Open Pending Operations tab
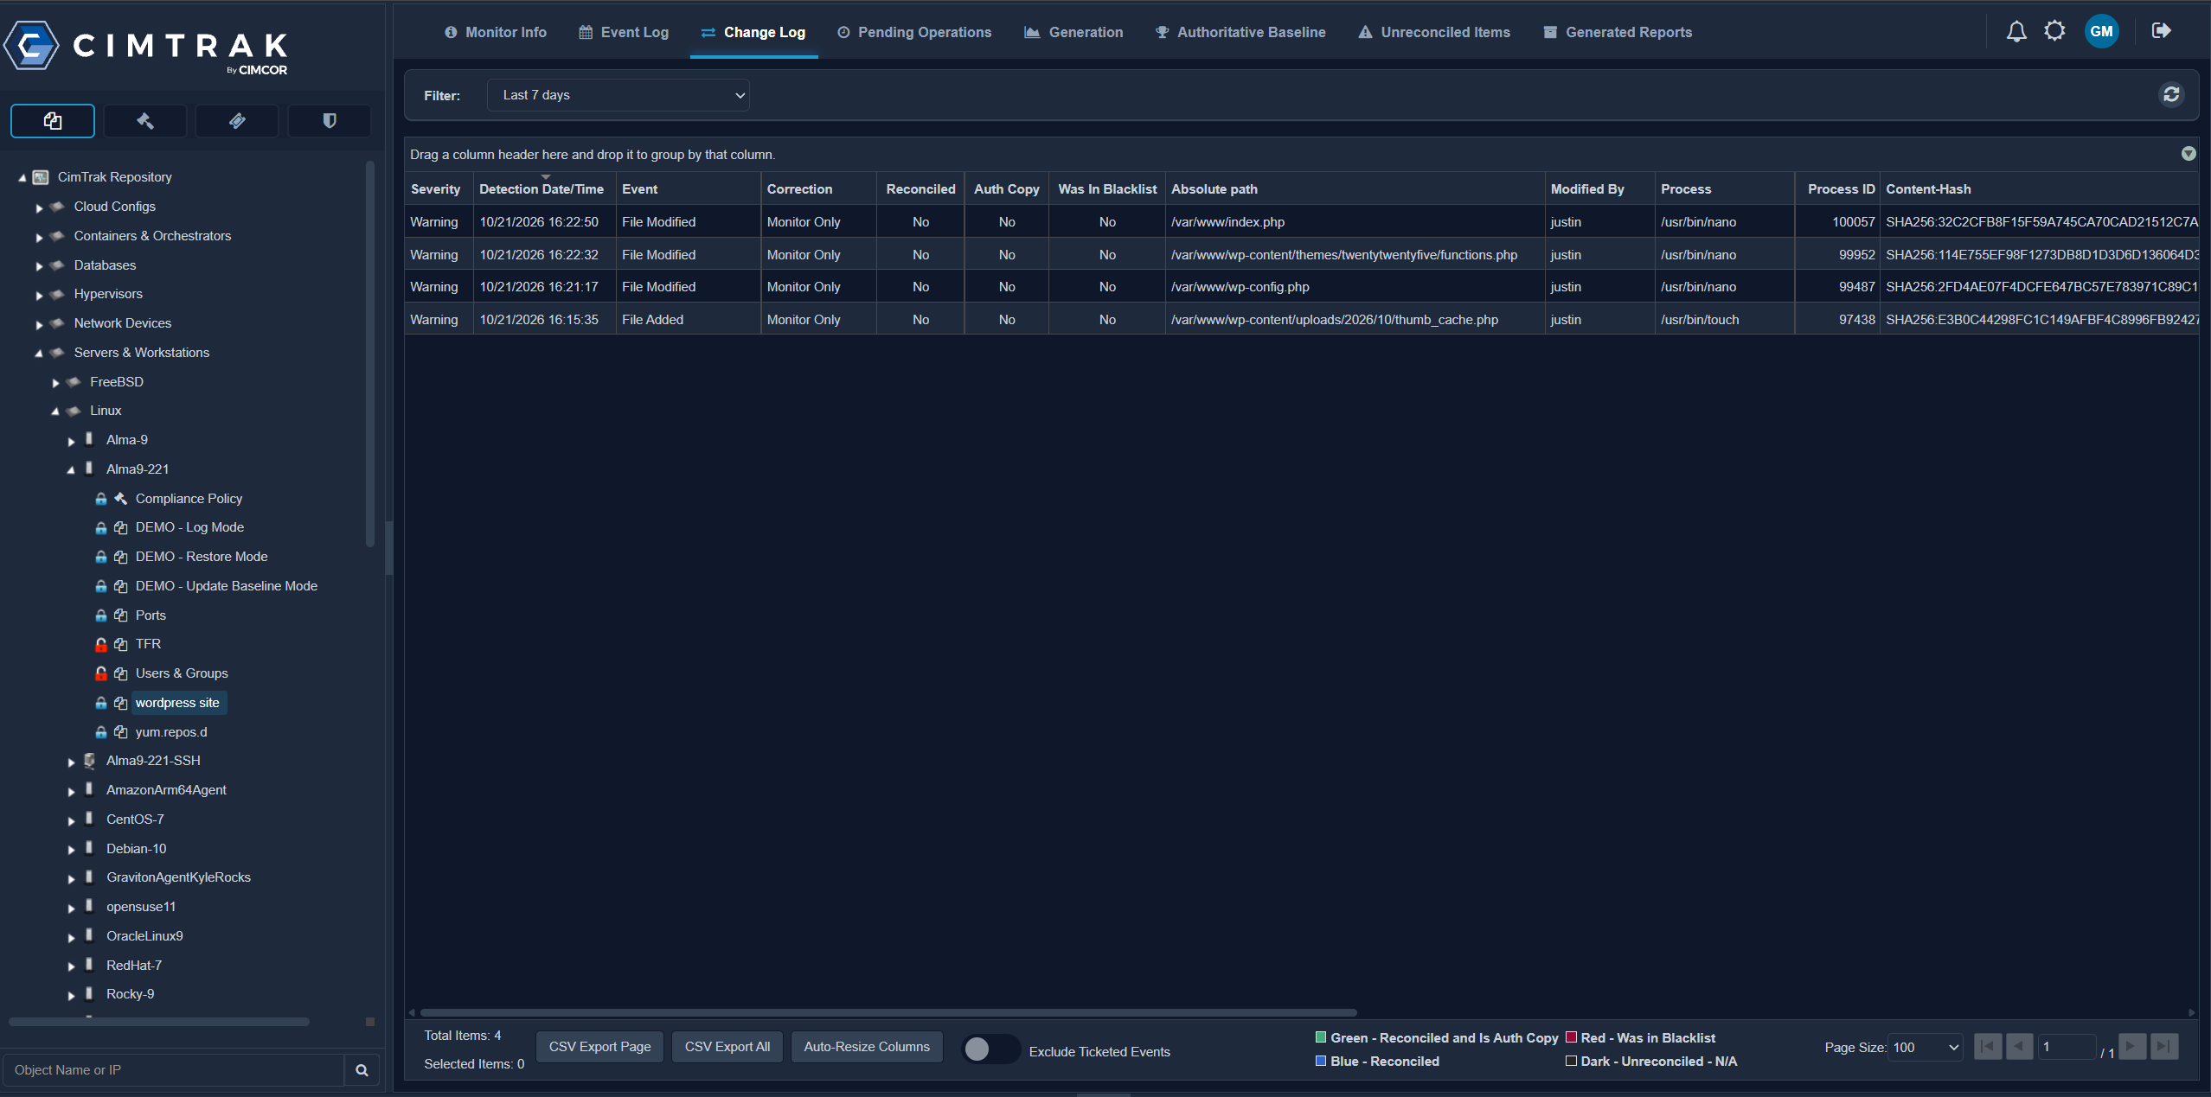 coord(914,32)
